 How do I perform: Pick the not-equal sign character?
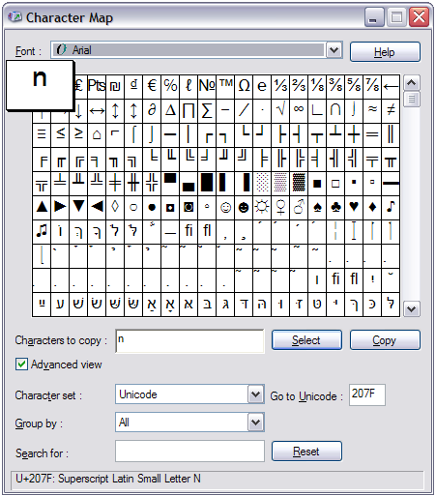coord(391,110)
